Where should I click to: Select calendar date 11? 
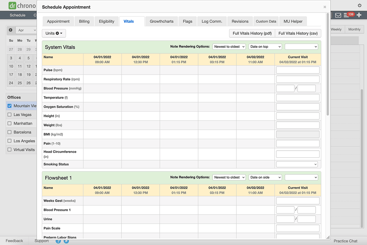20,66
